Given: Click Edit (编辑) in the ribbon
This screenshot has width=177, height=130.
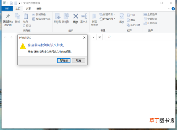Looking at the screenshot, I should coord(131,20).
